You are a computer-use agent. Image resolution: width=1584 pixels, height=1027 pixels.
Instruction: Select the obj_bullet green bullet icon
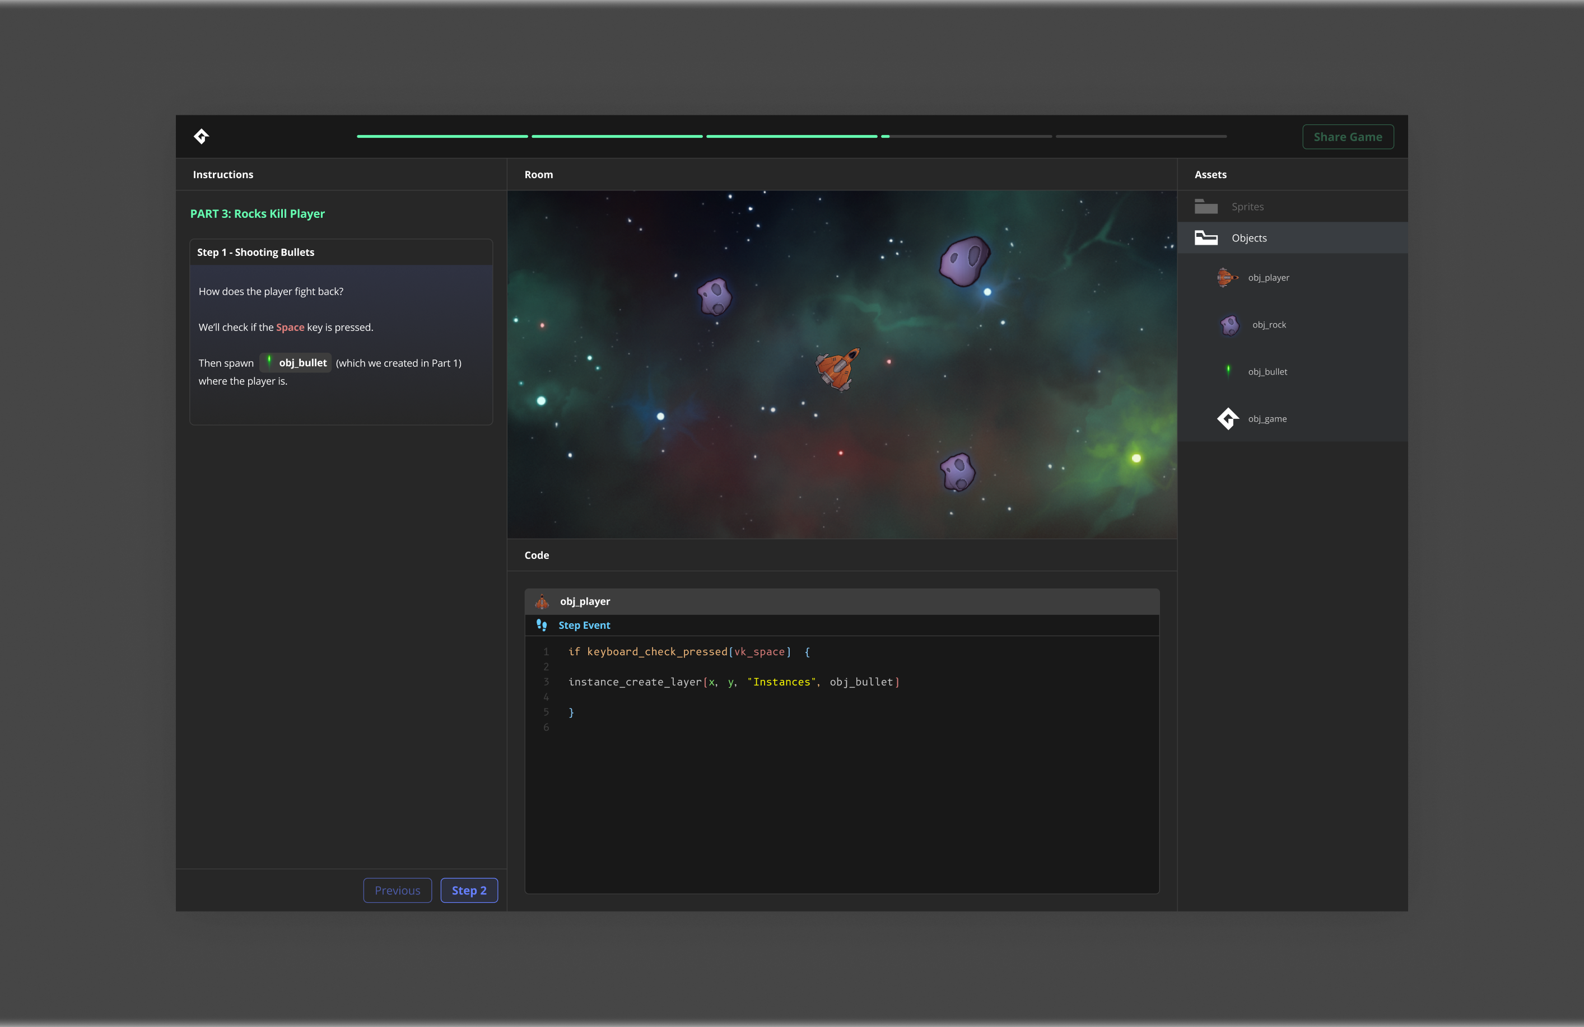tap(1228, 371)
